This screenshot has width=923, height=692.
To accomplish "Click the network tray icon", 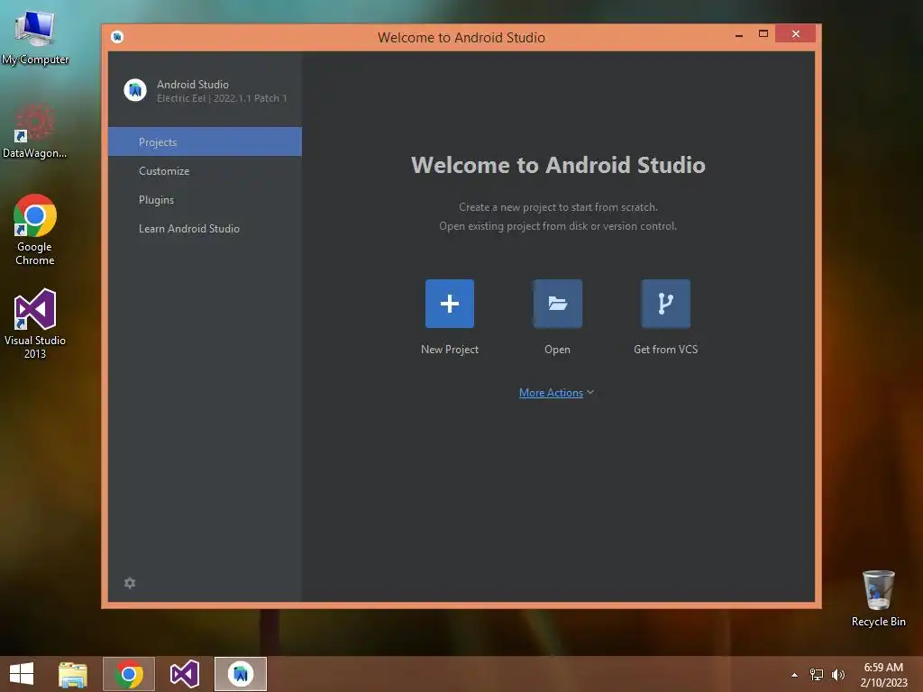I will point(817,675).
